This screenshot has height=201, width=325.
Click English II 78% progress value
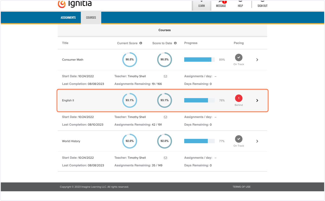click(222, 100)
